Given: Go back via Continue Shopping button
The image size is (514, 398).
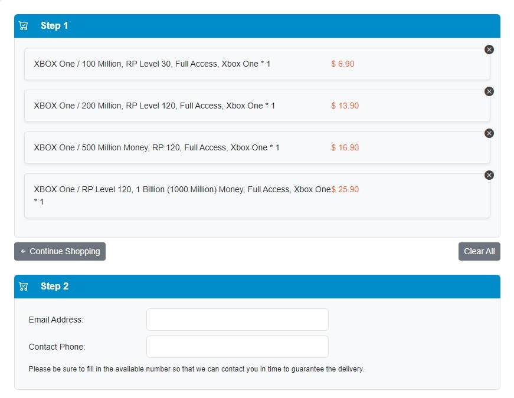Looking at the screenshot, I should [60, 252].
